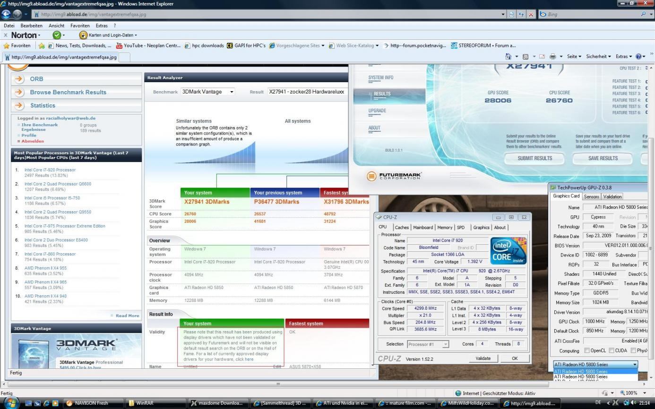This screenshot has width=655, height=409.
Task: Click the OK button in CPU-Z
Action: [x=515, y=358]
